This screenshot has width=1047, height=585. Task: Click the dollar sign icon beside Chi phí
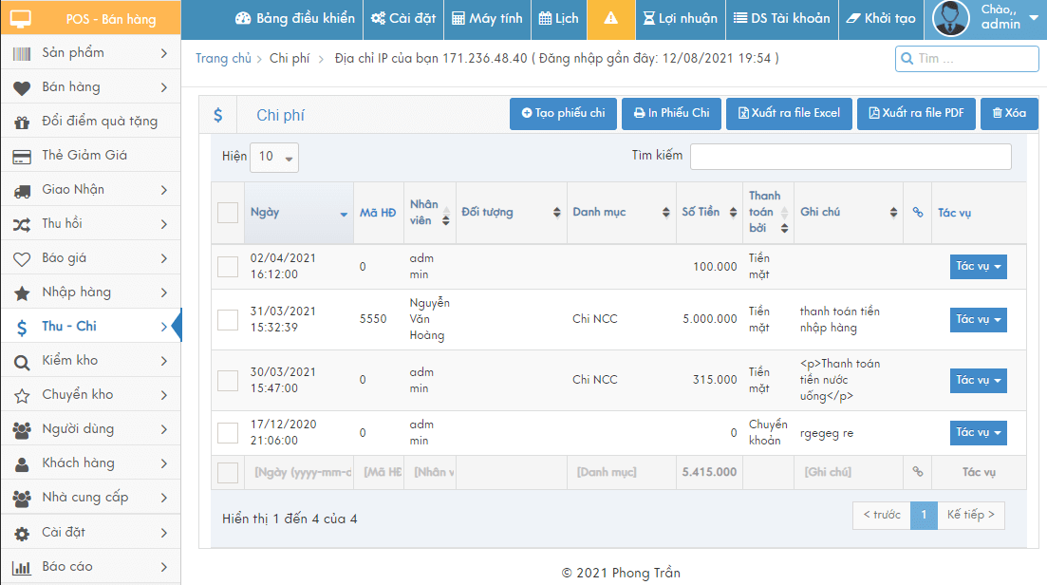tap(218, 115)
